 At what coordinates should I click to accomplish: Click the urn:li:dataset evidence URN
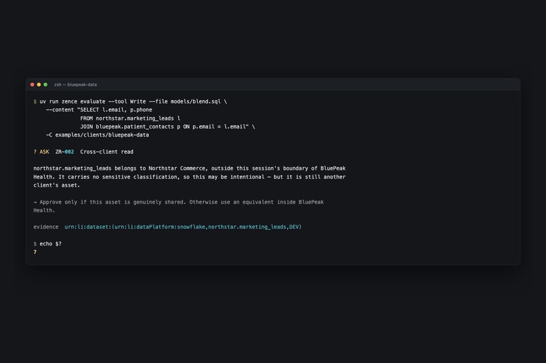click(x=183, y=227)
